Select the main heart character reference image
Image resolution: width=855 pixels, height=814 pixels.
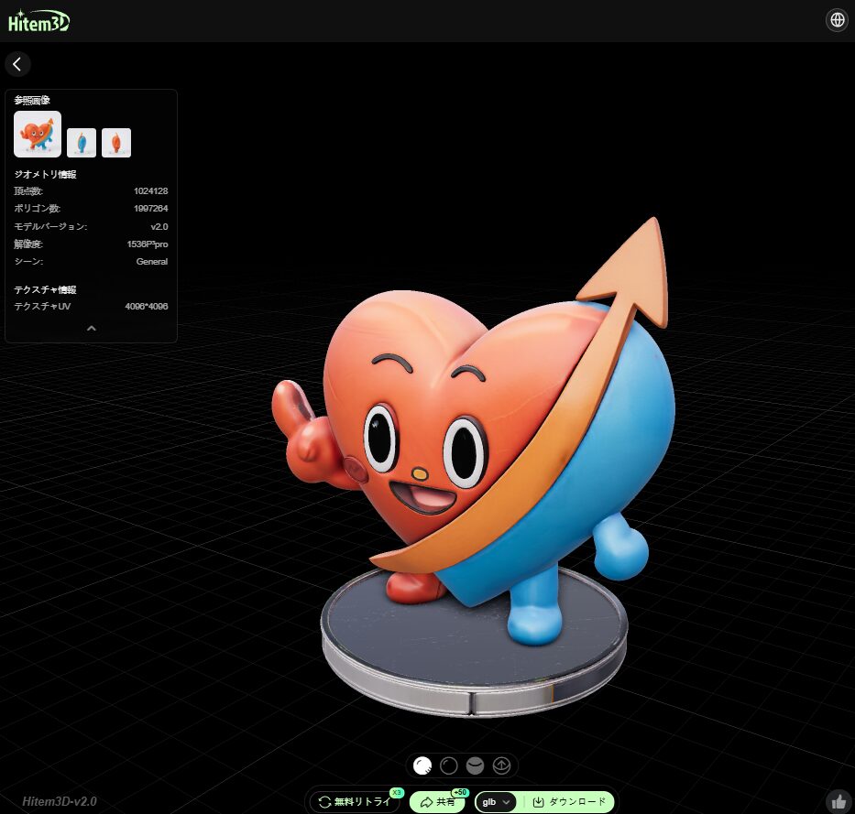tap(38, 135)
